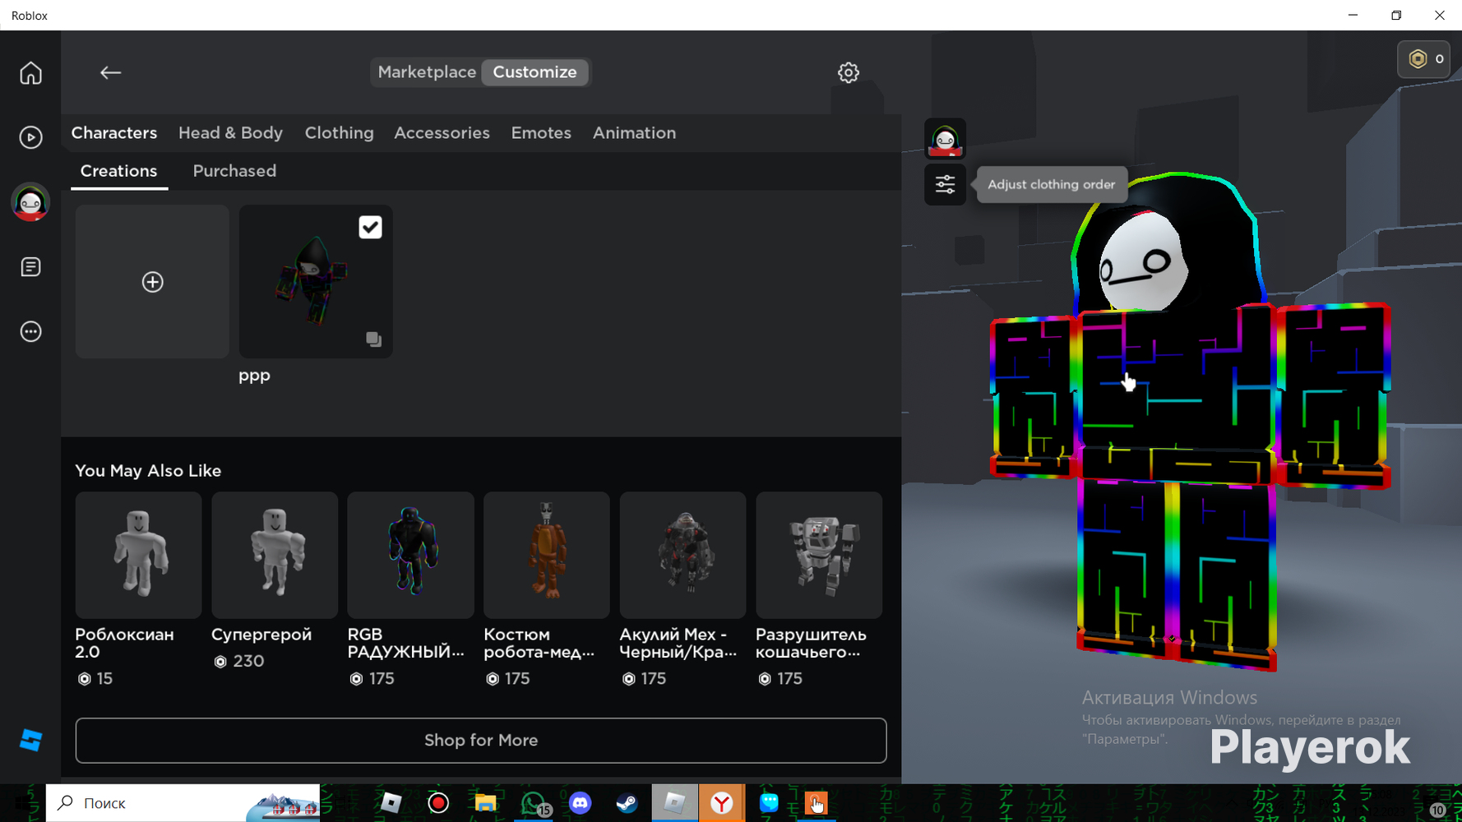Click the blue Roblox Studio sidebar icon

pos(30,741)
